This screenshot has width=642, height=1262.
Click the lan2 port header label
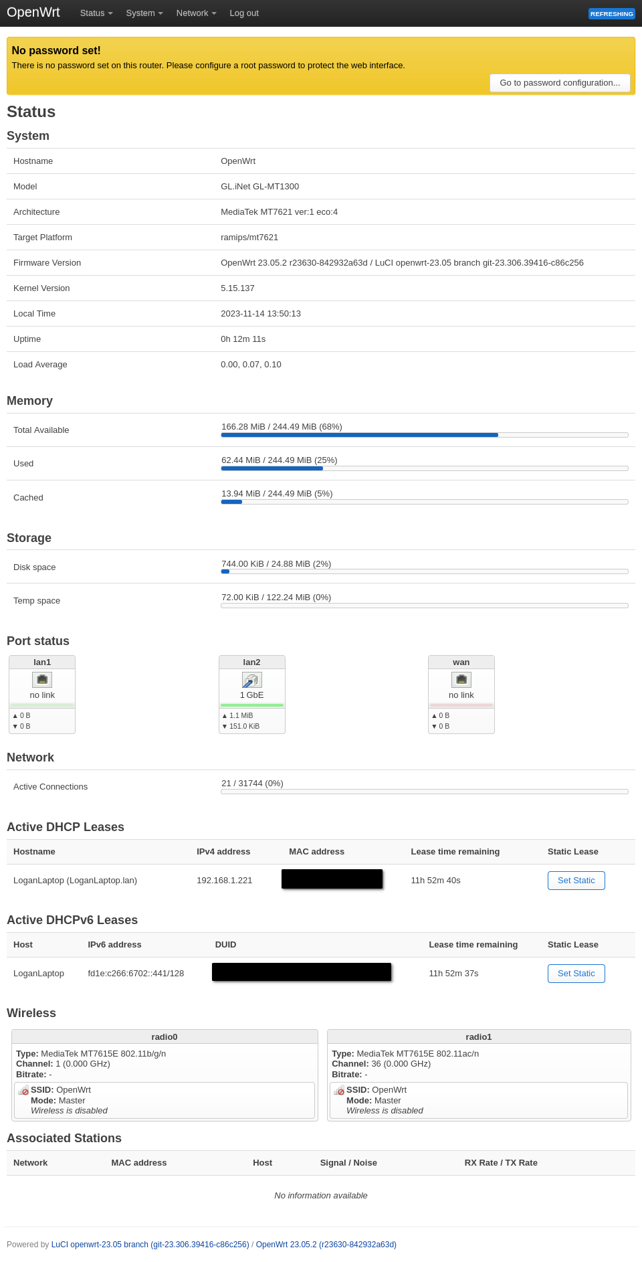(x=252, y=662)
